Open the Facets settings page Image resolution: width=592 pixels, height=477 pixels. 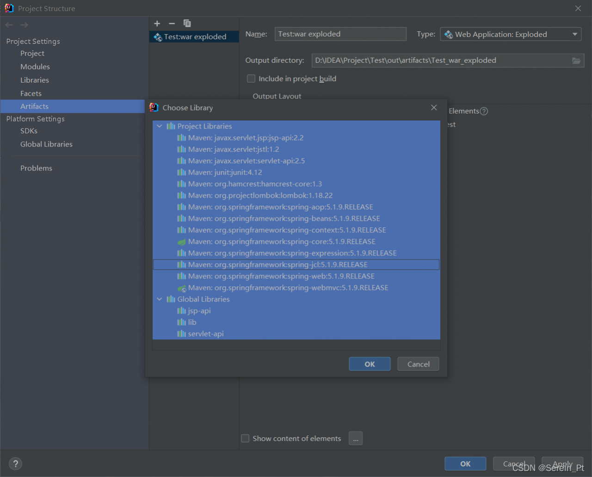(31, 94)
